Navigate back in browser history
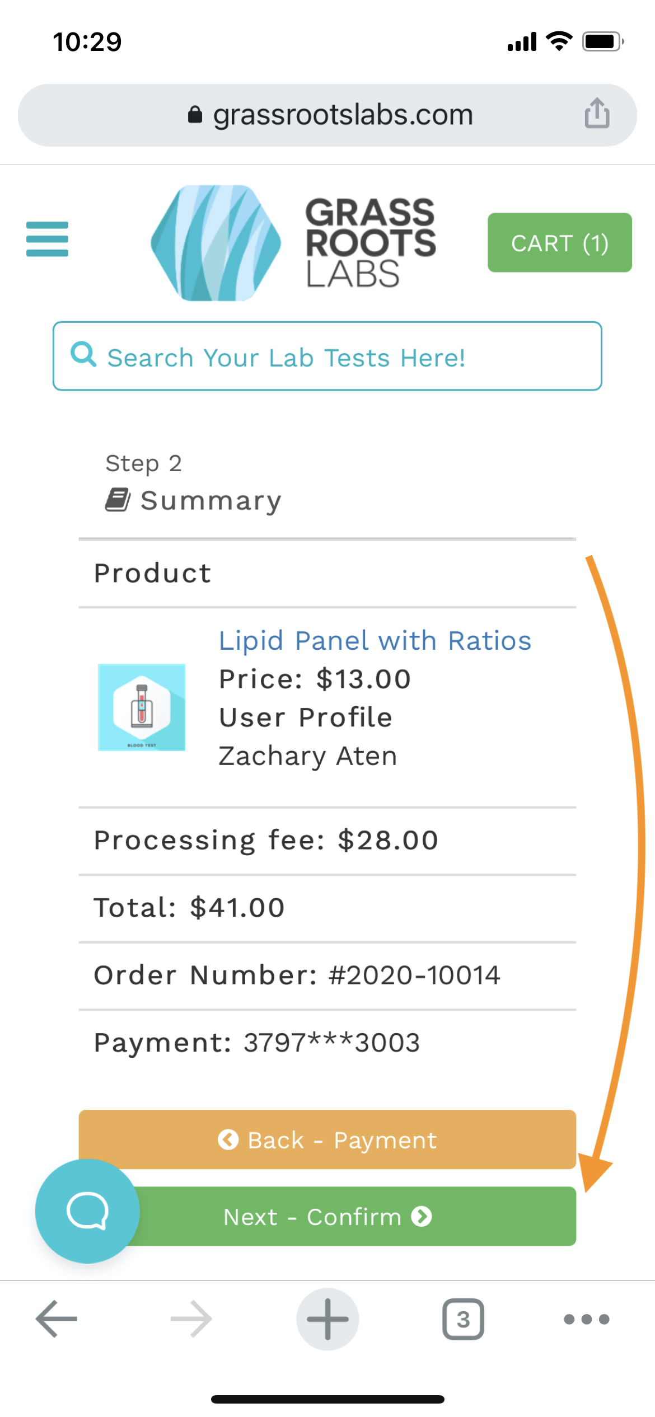Screen dimensions: 655x1417 click(x=56, y=1319)
